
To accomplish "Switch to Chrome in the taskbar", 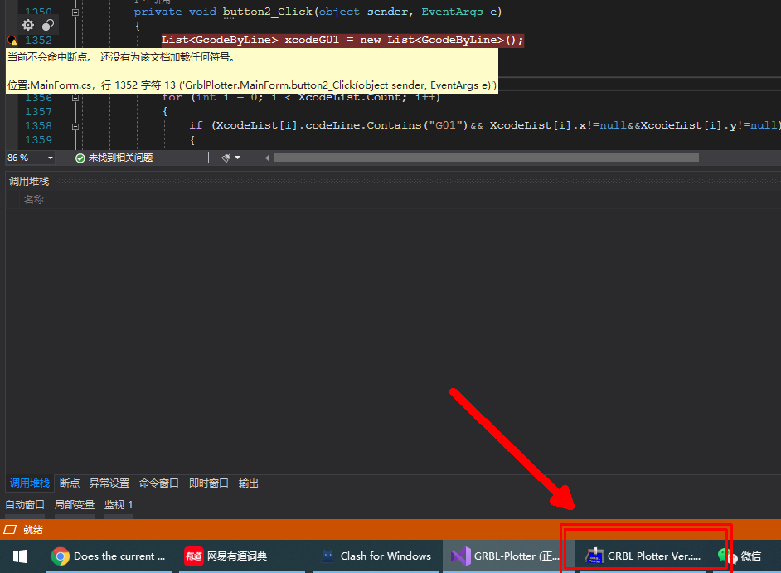I will tap(108, 556).
